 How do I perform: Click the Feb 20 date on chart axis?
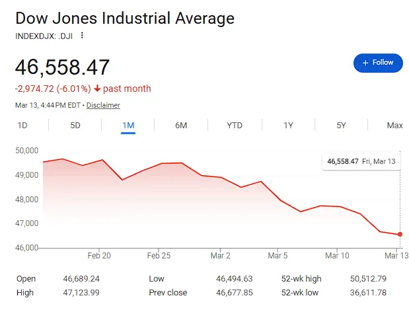[x=98, y=255]
